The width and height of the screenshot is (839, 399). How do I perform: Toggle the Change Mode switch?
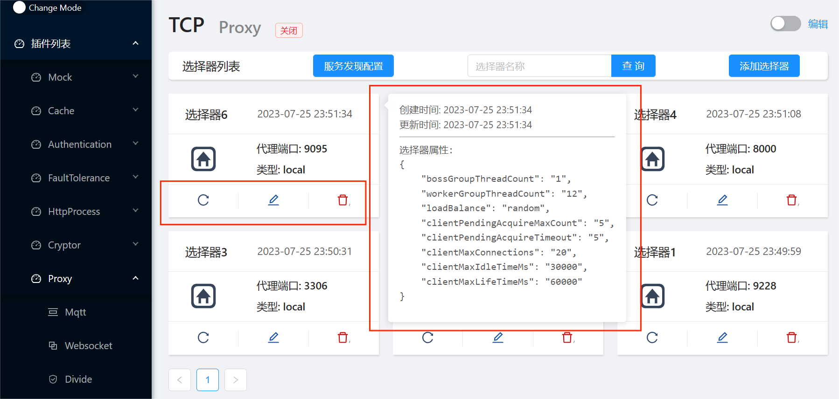[20, 7]
